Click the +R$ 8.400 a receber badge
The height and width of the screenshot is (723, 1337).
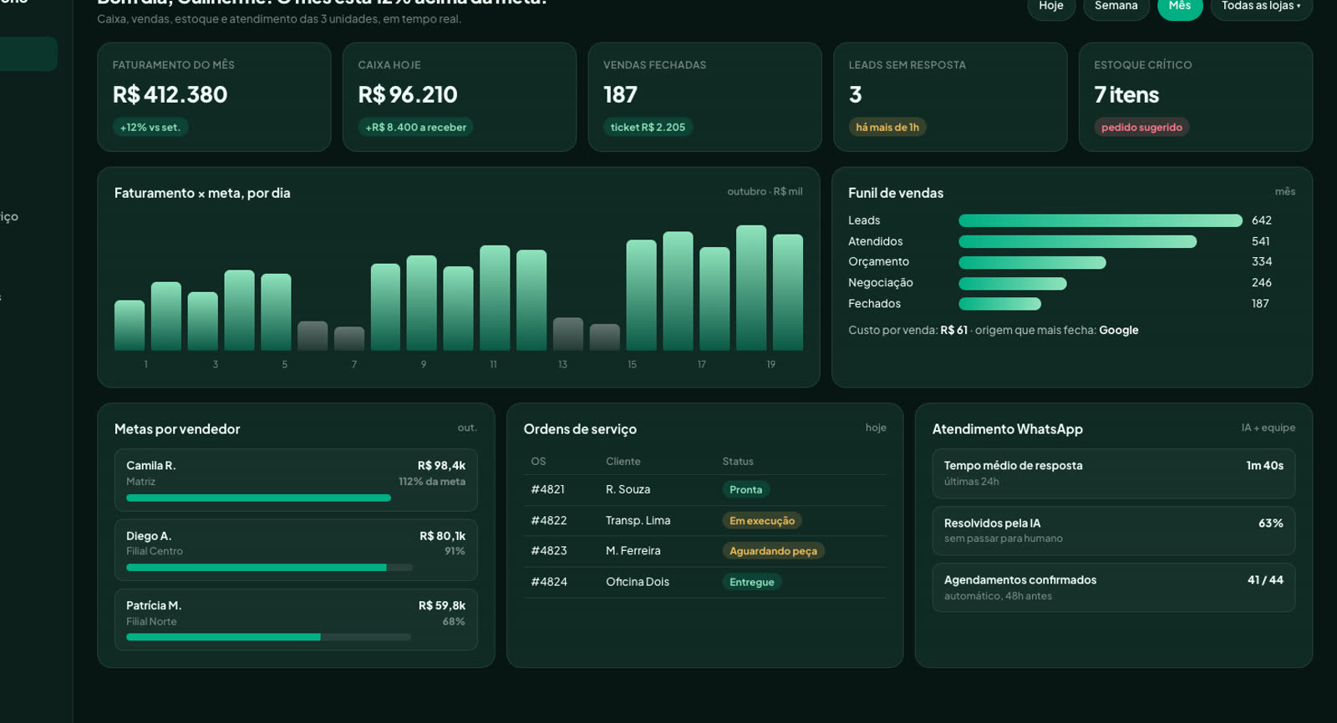(416, 127)
